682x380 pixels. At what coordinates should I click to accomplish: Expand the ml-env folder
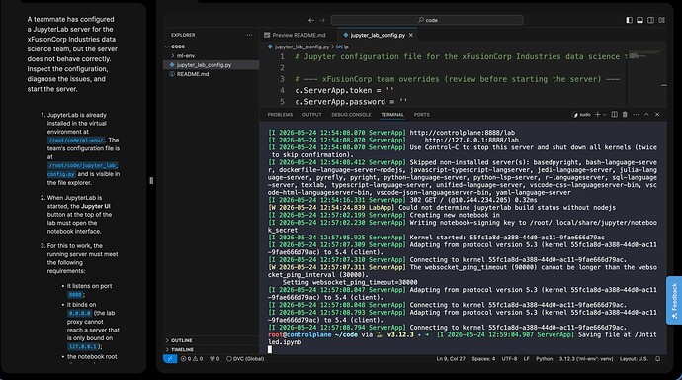185,55
